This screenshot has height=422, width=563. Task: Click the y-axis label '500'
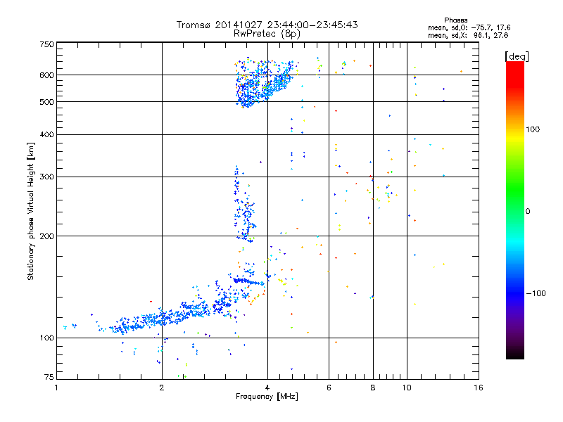pyautogui.click(x=46, y=102)
